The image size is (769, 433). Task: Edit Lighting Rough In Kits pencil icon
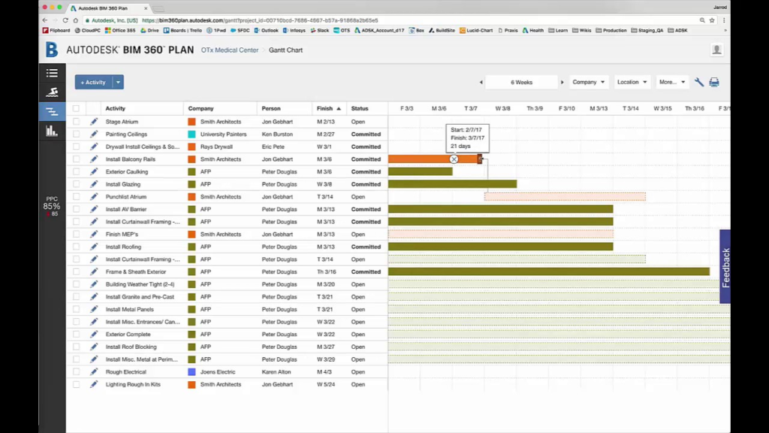(x=94, y=384)
